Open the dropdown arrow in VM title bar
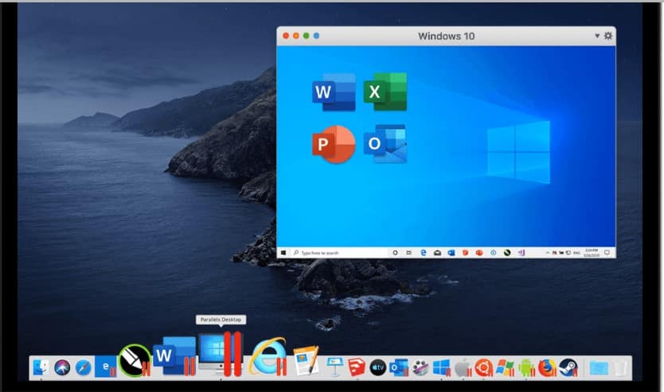The width and height of the screenshot is (664, 392). point(597,36)
